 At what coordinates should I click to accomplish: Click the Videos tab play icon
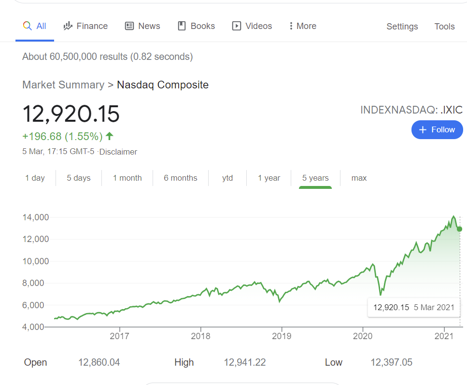pyautogui.click(x=237, y=26)
